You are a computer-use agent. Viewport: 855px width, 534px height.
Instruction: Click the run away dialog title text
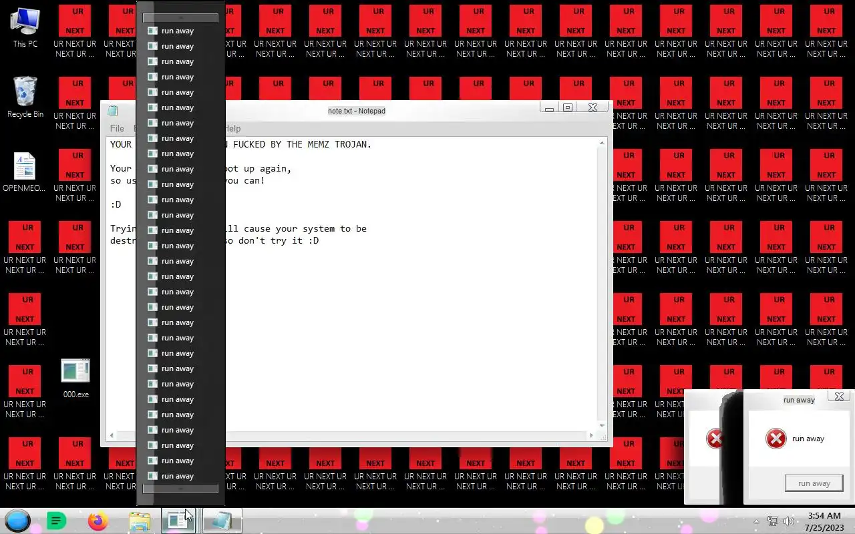click(x=799, y=400)
